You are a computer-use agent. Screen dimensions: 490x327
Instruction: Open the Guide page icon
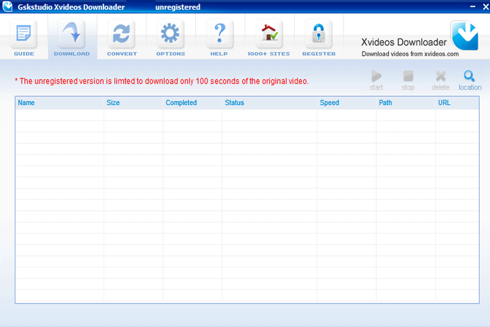24,34
